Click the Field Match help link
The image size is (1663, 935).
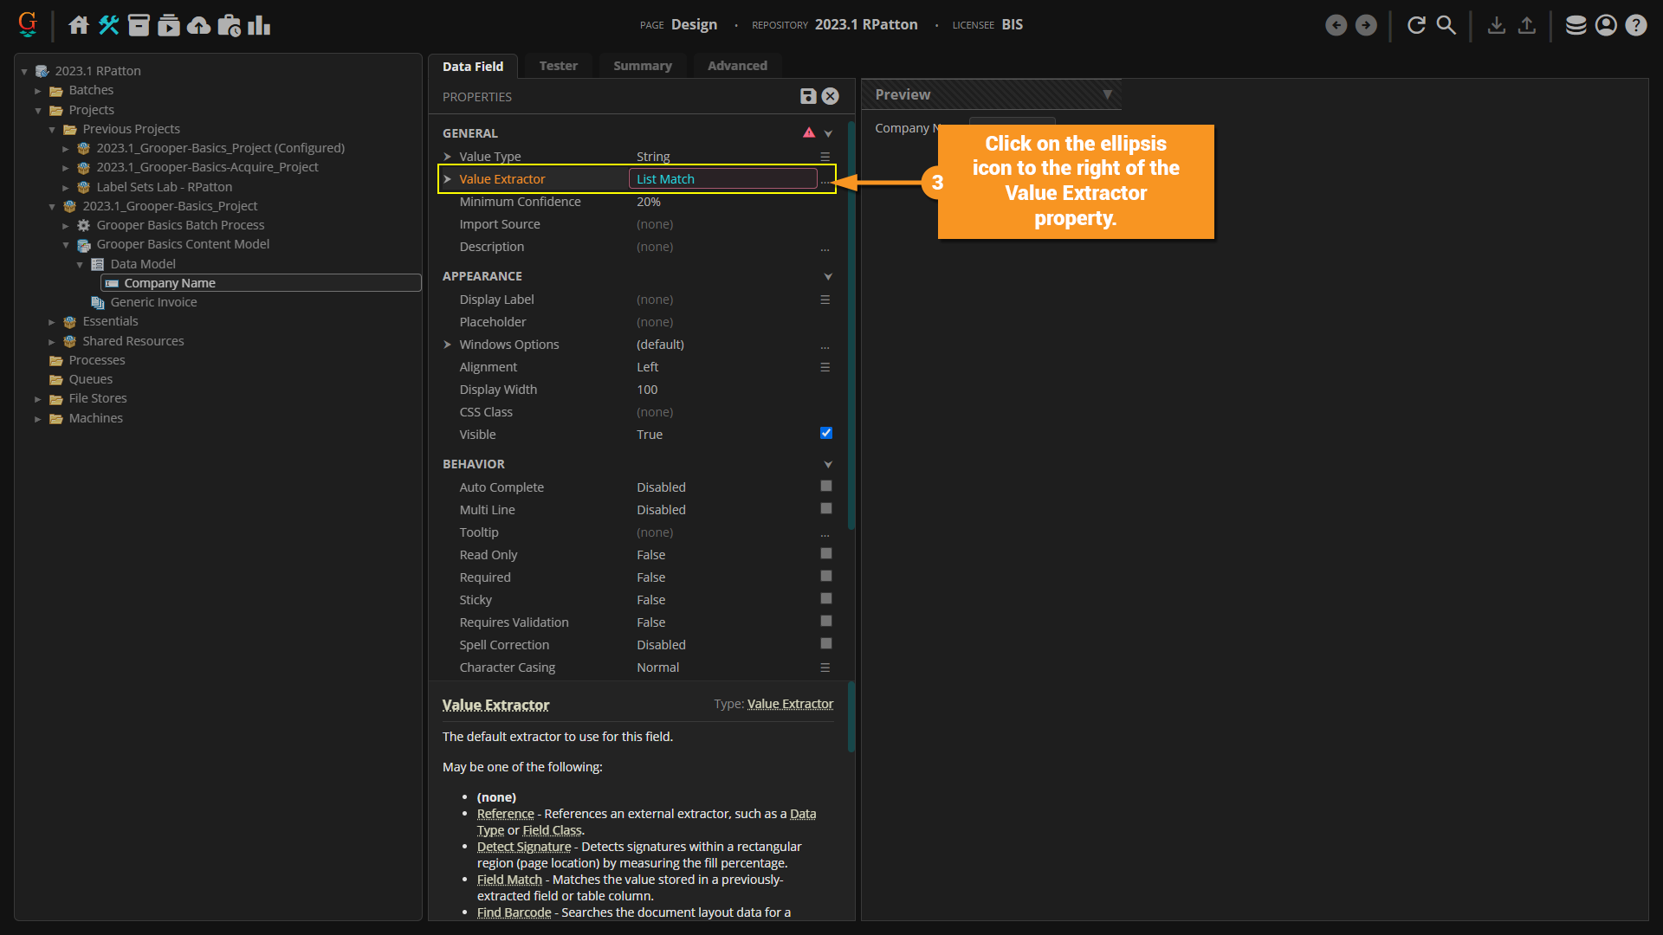(509, 880)
